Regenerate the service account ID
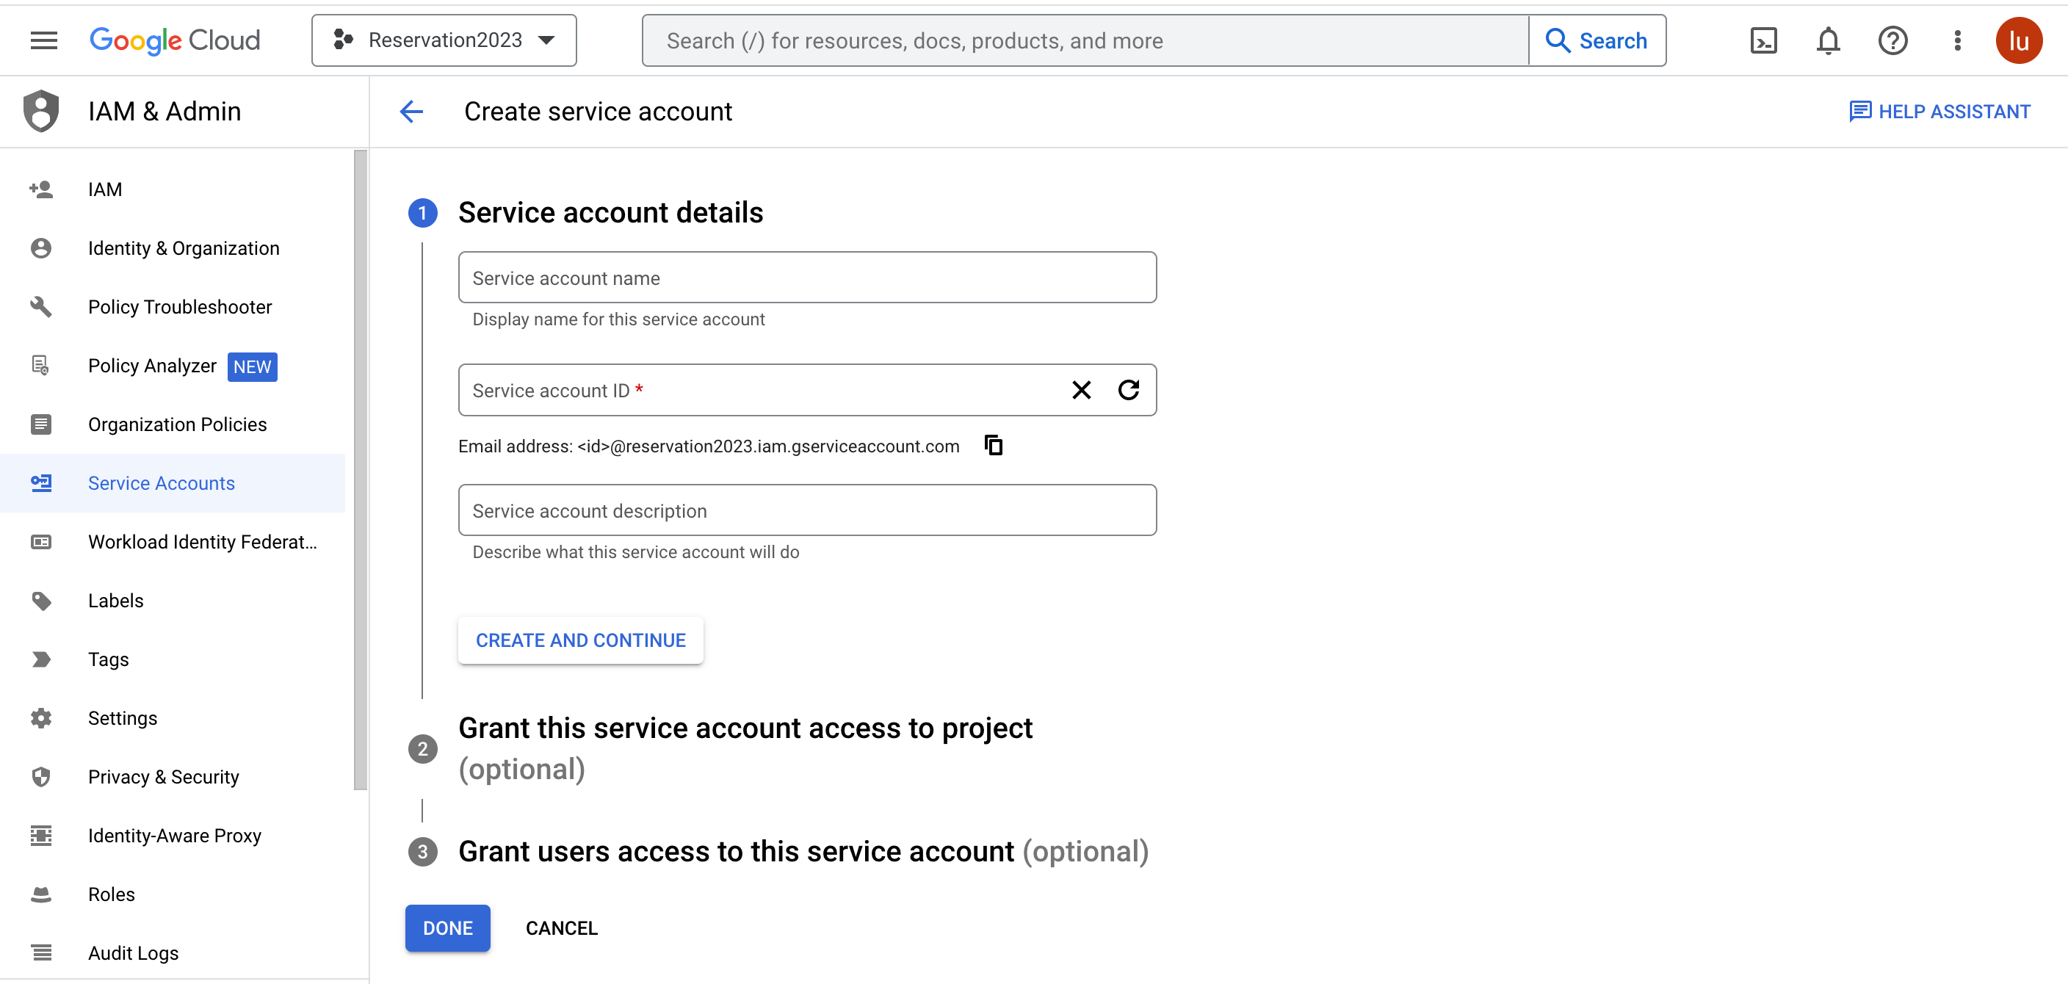 coord(1129,390)
